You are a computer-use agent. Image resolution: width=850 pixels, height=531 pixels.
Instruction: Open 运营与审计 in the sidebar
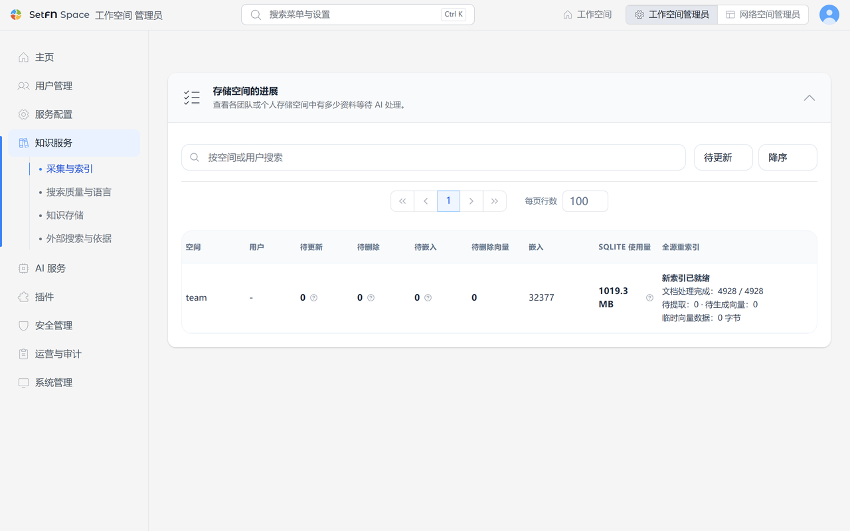click(74, 354)
